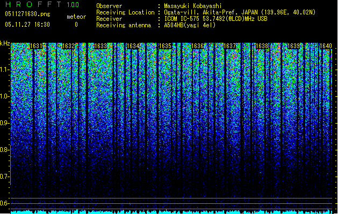Select the ICOM IC-575 receiver text

215,19
